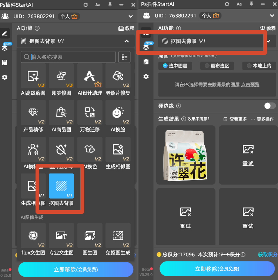Click the refresh icon in left panel title bar
278x280 pixels.
click(x=86, y=5)
